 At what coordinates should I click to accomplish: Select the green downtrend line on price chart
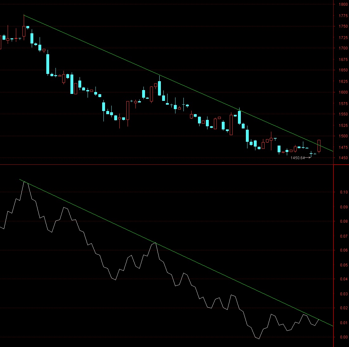pyautogui.click(x=178, y=83)
